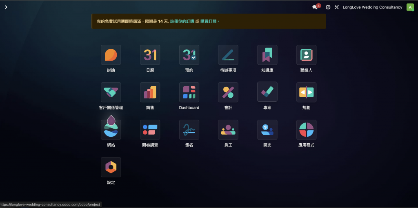Open the 銷售 sales app
418x208 pixels.
[150, 92]
